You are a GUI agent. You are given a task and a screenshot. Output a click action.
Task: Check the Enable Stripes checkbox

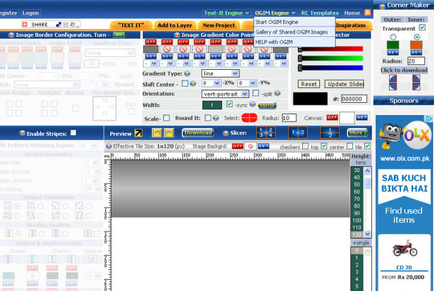pos(73,133)
